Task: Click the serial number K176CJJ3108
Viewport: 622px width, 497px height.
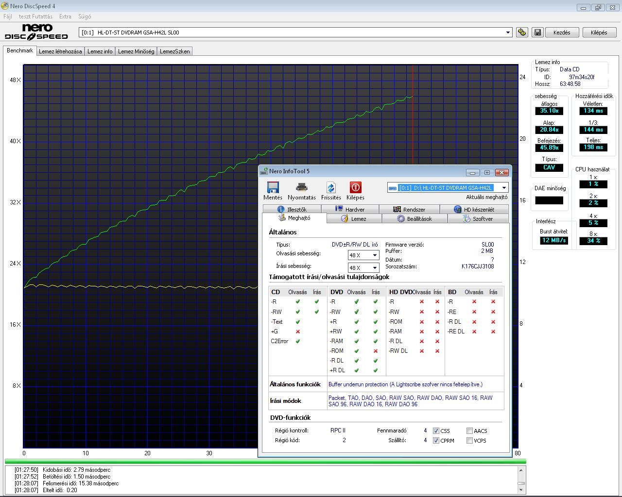Action: (x=478, y=266)
